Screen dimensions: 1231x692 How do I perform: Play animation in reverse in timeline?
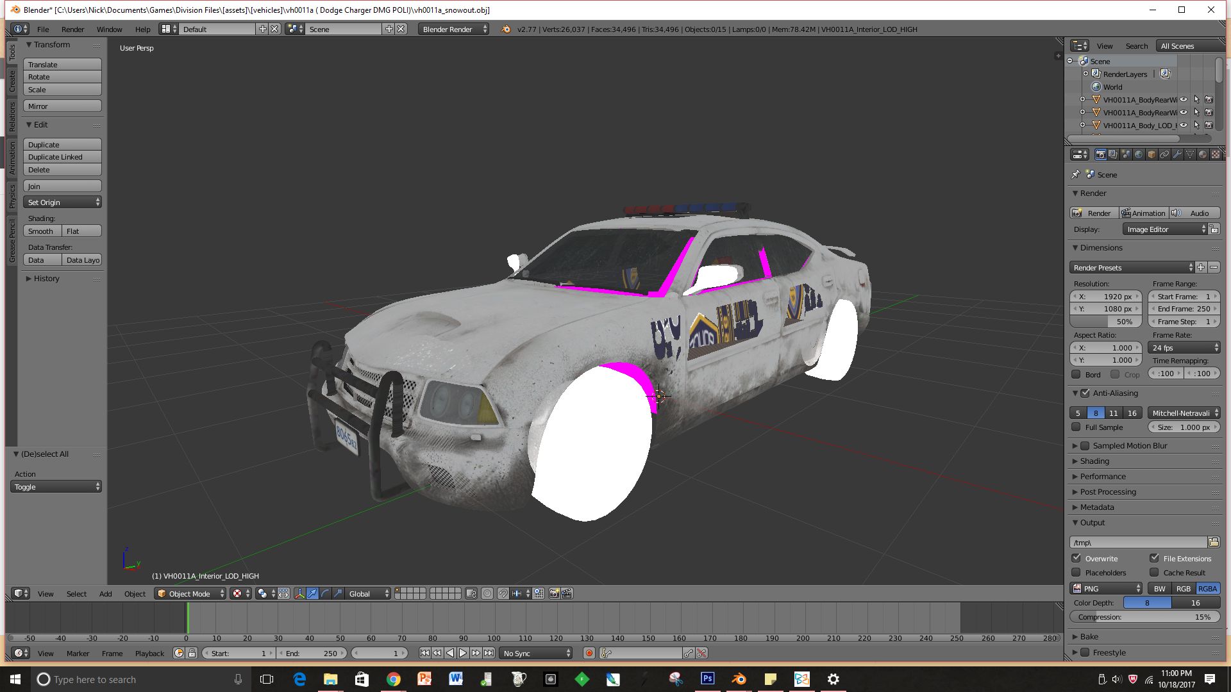450,653
